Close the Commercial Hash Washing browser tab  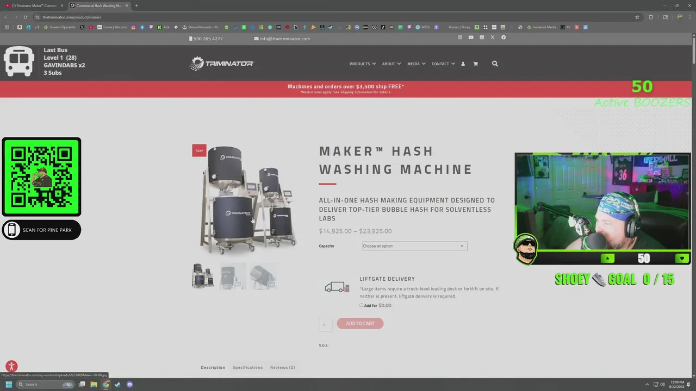(x=126, y=5)
